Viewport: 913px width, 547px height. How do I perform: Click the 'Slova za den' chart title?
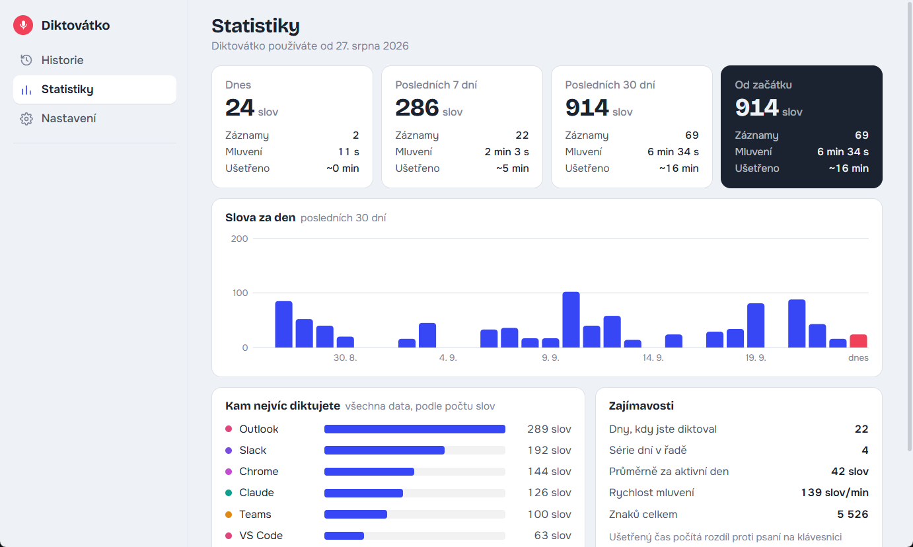pos(260,217)
